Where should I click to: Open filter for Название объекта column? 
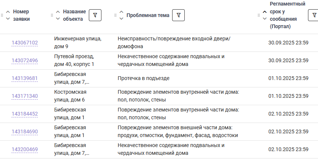point(95,15)
